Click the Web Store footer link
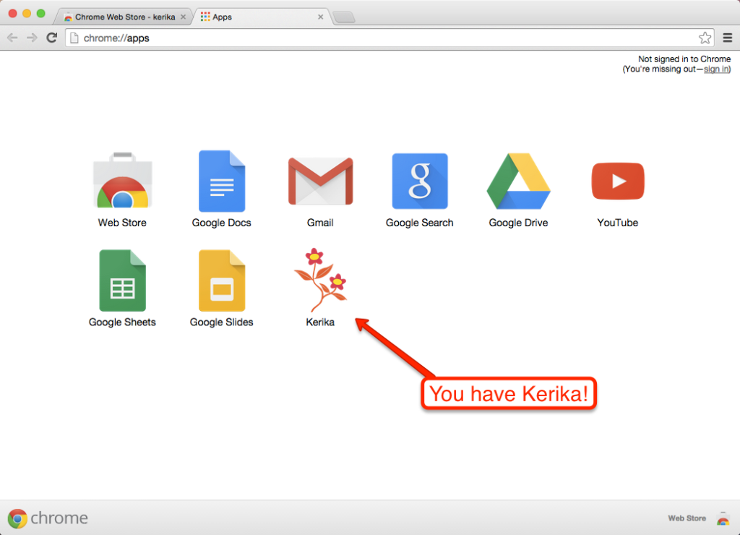Image resolution: width=740 pixels, height=535 pixels. pyautogui.click(x=687, y=518)
